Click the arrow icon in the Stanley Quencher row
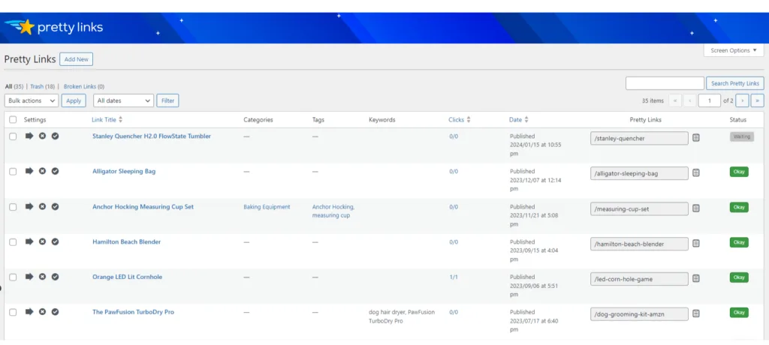 (29, 136)
